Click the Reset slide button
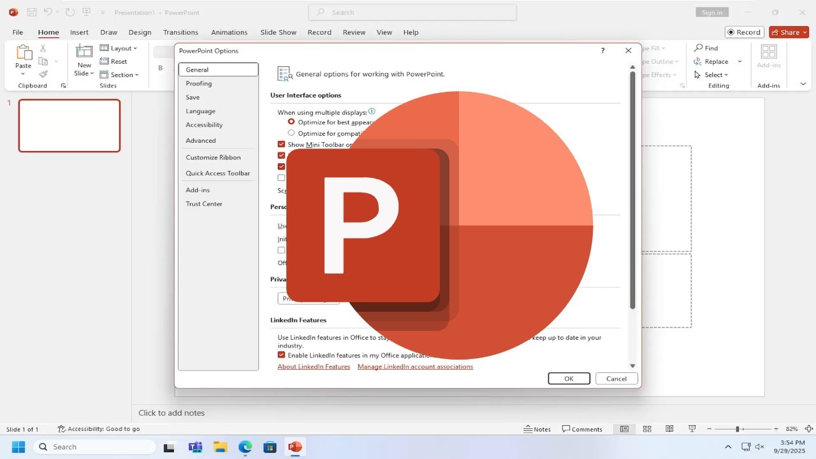The height and width of the screenshot is (459, 816). pos(113,62)
